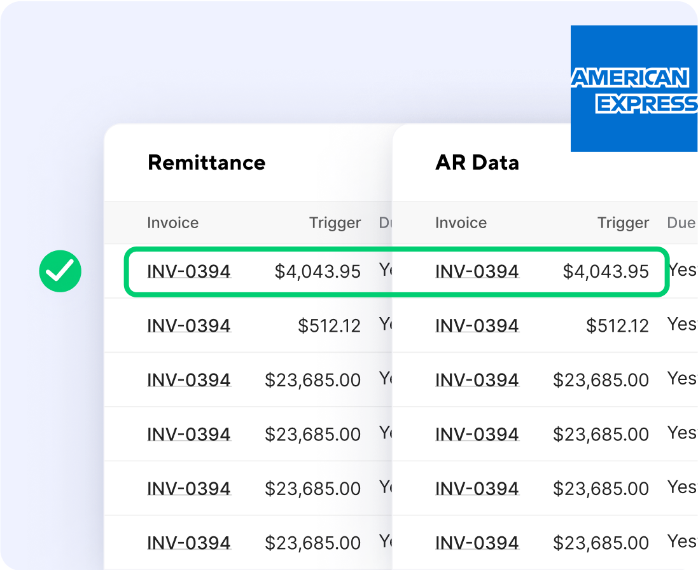
Task: Open the first INV-0394 under AR Data
Action: click(477, 271)
